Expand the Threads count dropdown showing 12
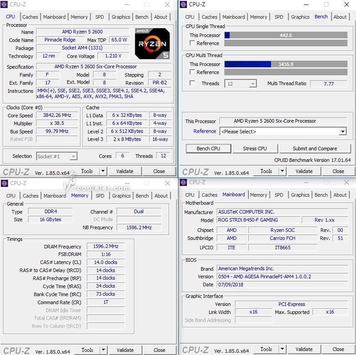356x355 pixels. [x=252, y=84]
